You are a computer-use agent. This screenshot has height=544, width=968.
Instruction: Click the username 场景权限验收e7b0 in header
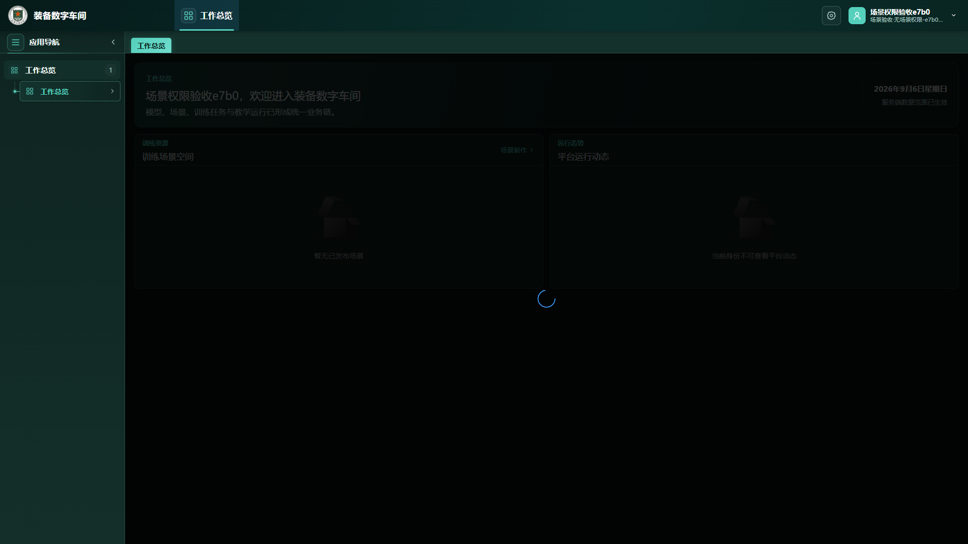900,12
